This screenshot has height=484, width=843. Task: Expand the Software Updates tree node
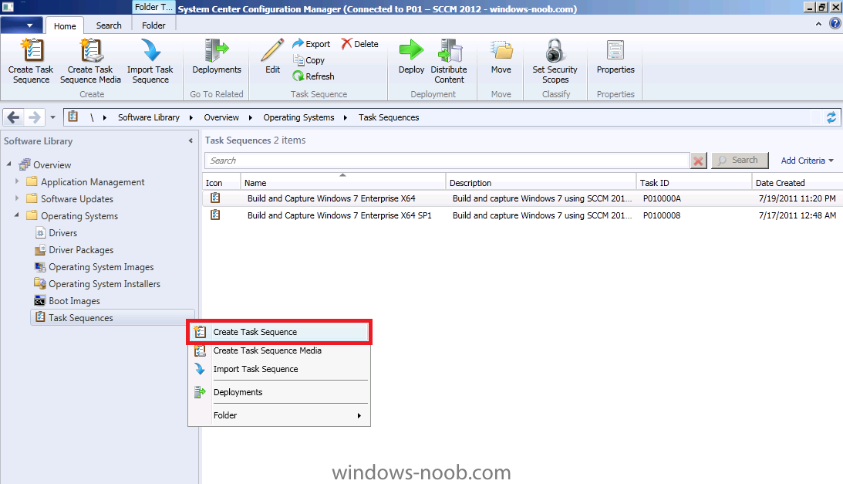tap(17, 198)
